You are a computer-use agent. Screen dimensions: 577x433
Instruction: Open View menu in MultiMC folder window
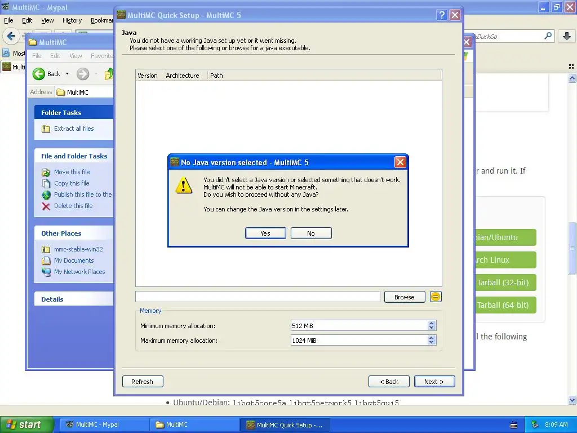click(x=76, y=56)
